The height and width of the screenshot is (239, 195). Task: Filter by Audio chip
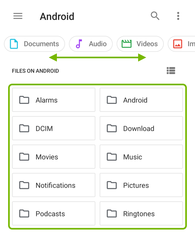tap(91, 44)
